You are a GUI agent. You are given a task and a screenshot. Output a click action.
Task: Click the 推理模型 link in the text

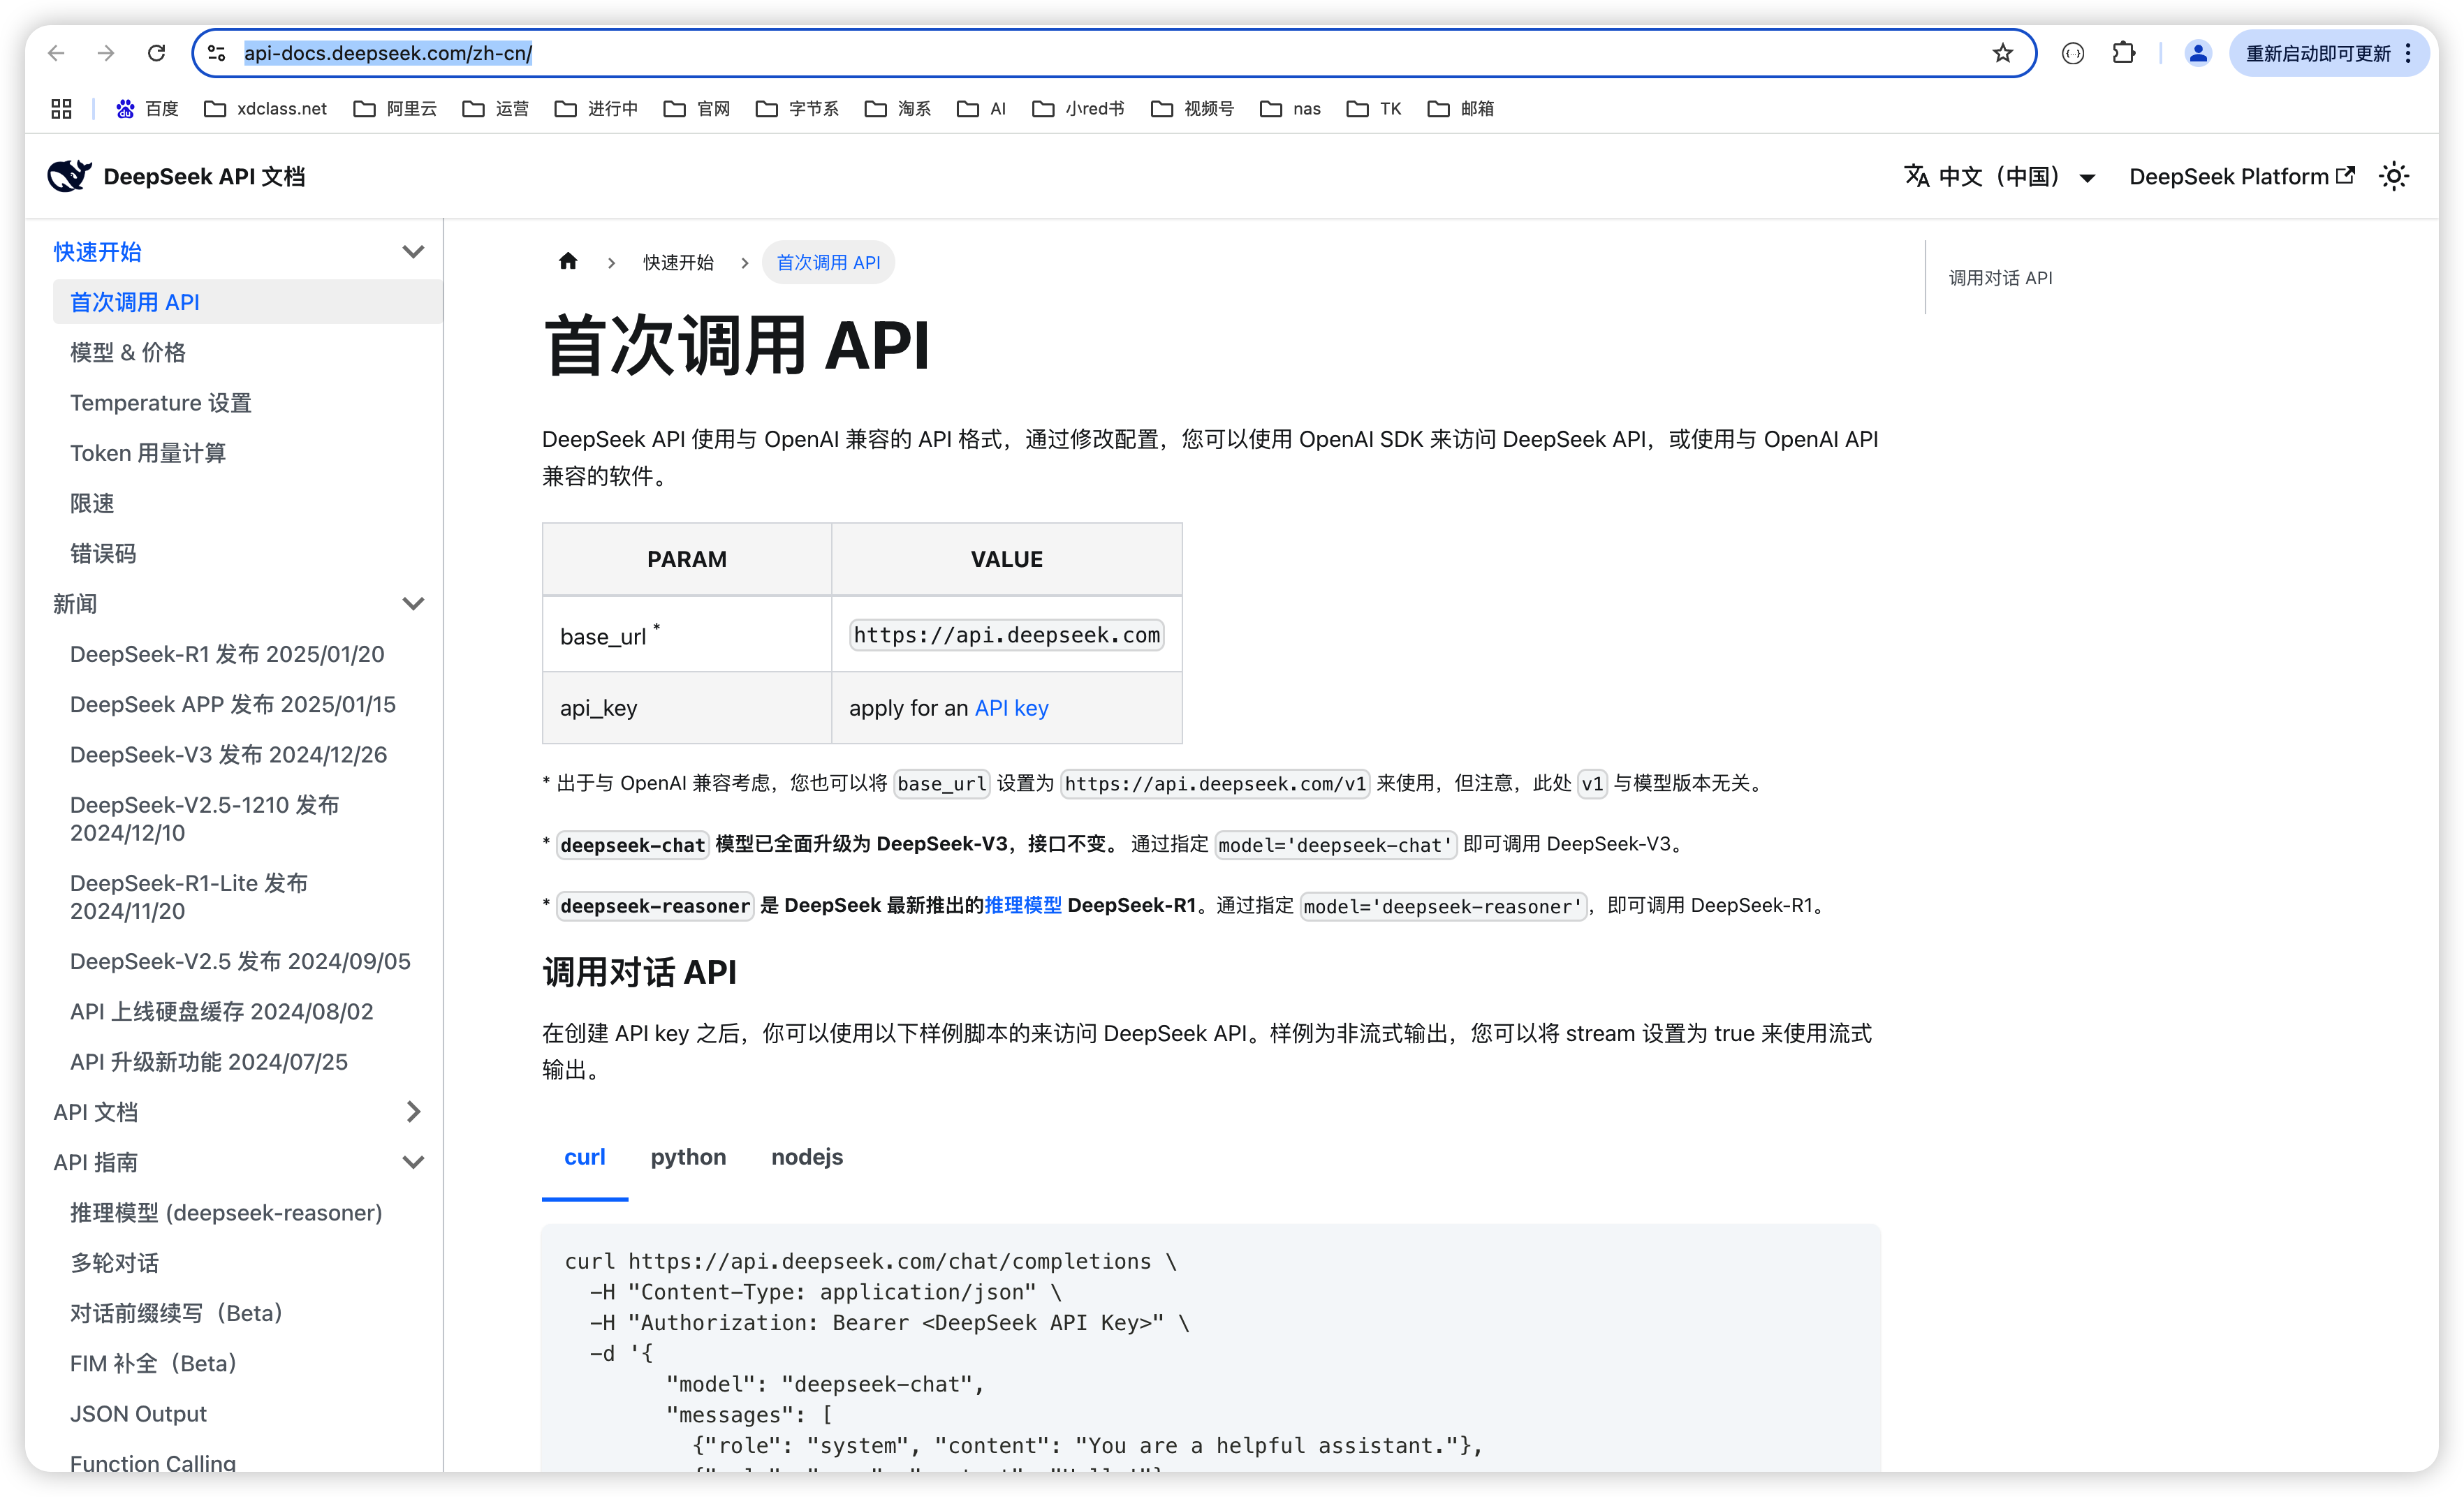(x=1023, y=905)
